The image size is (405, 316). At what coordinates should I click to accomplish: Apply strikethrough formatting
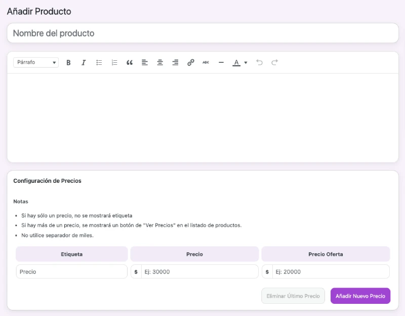pos(206,62)
